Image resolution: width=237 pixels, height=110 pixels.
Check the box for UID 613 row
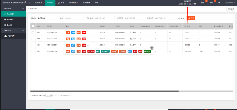pyautogui.click(x=33, y=51)
